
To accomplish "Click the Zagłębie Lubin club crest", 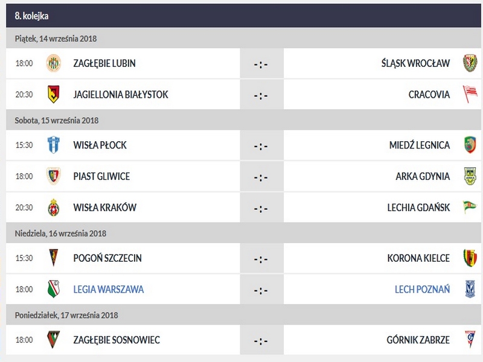I will 54,63.
